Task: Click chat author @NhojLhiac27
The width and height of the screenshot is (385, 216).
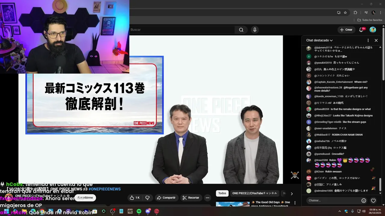Action: 323,115
